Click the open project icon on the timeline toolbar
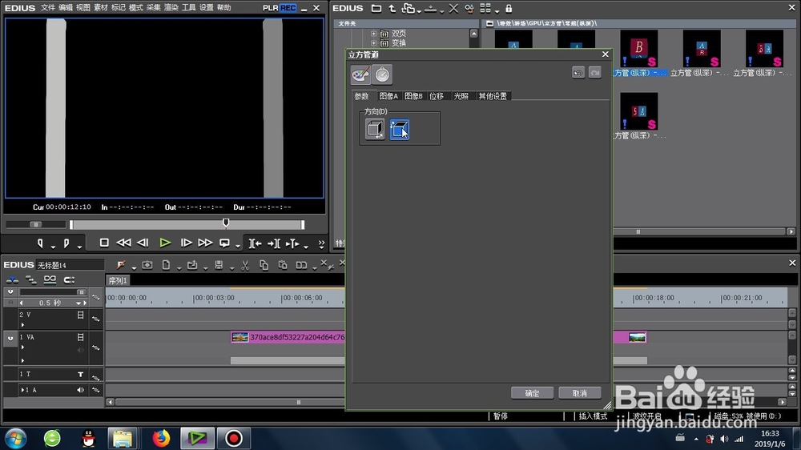Screen dimensions: 801x450 (x=192, y=264)
